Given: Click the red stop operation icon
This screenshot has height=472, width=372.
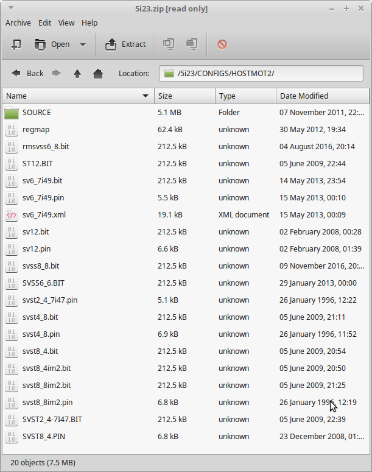Looking at the screenshot, I should [222, 44].
